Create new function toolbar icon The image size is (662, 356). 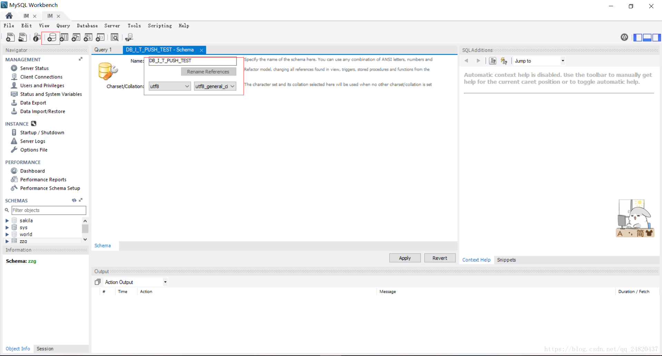100,37
